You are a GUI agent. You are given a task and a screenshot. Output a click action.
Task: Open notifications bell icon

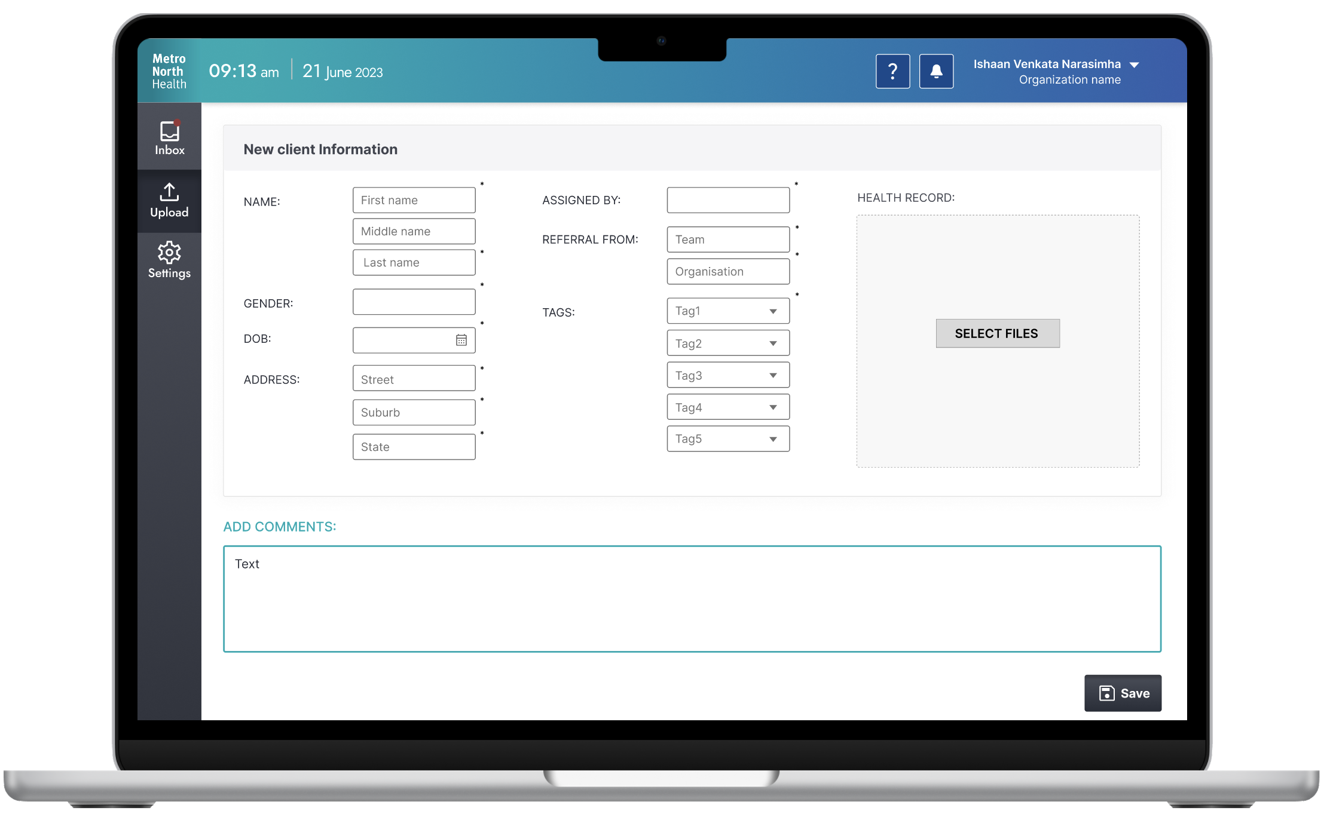(x=936, y=71)
